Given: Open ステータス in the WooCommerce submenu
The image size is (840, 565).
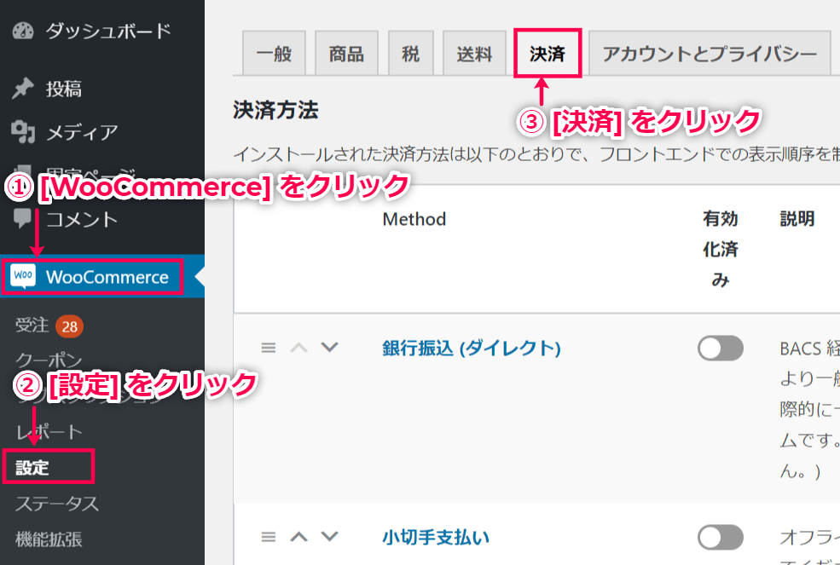Looking at the screenshot, I should click(x=57, y=503).
